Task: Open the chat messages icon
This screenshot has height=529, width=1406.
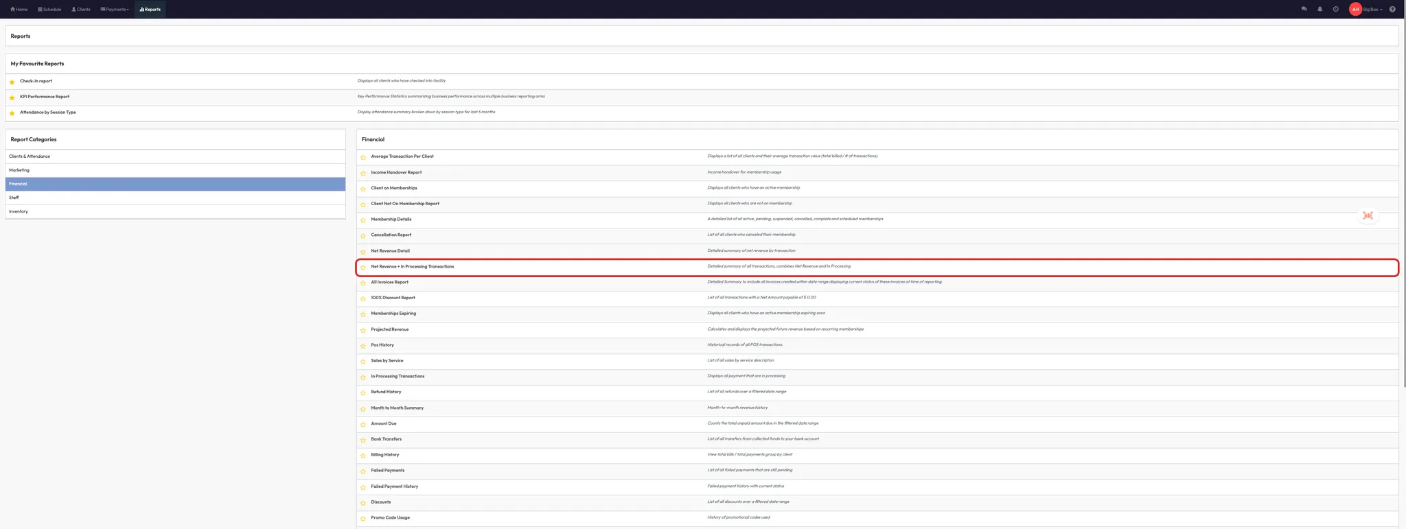Action: tap(1304, 10)
